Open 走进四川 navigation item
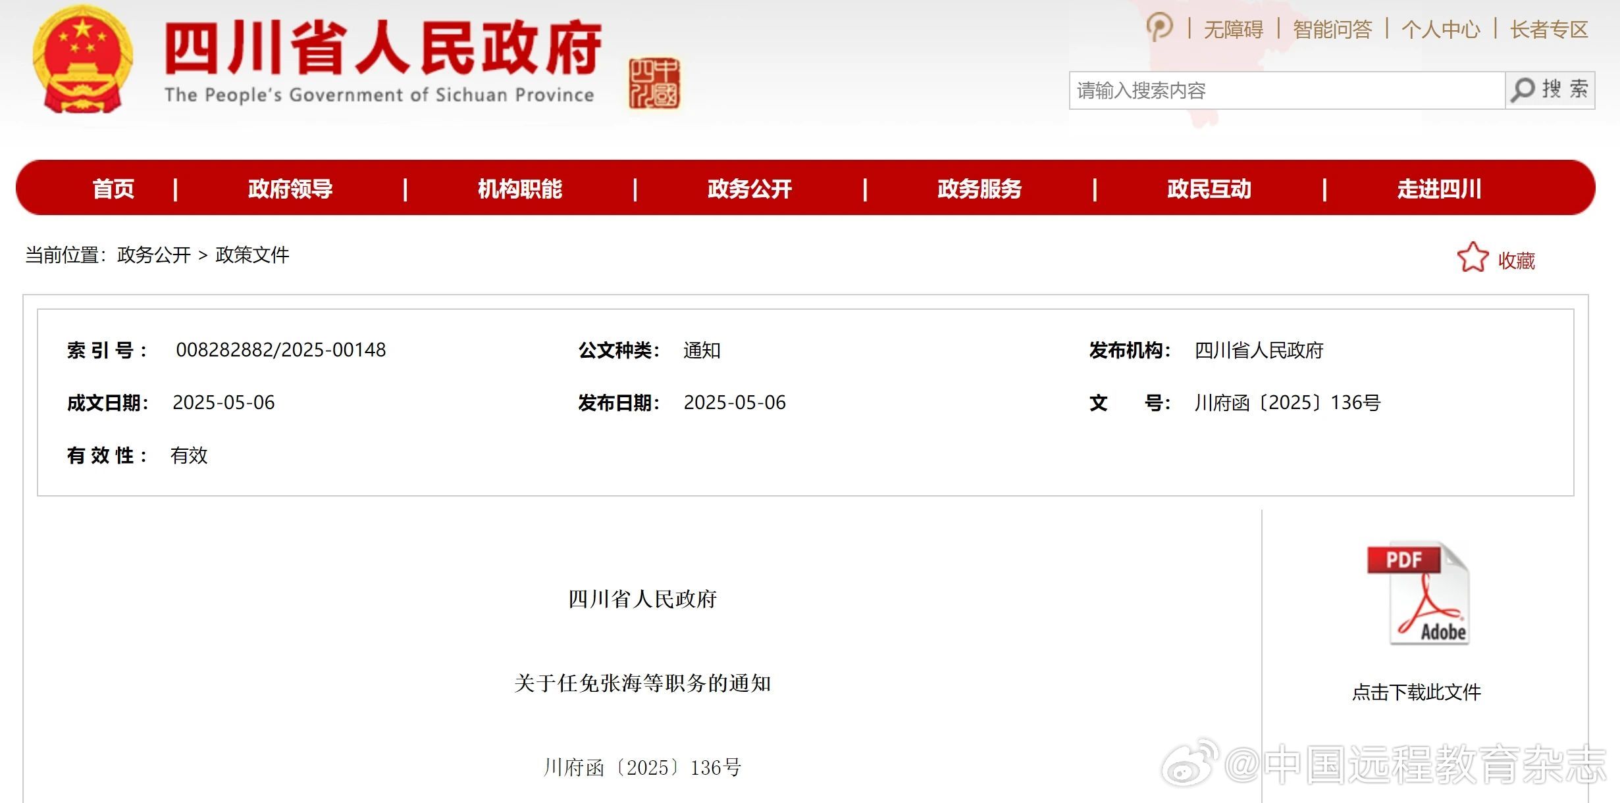Screen dimensions: 1620x803 tap(1439, 189)
